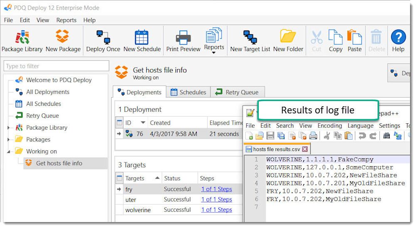416x228 pixels.
Task: Create a New Target List
Action: 250,41
